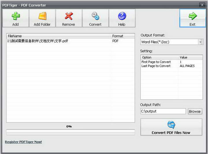
Task: Click the Convert gears toolbar button
Action: pyautogui.click(x=95, y=18)
